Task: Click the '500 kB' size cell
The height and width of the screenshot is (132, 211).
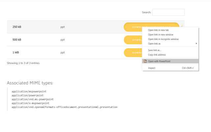Action: (x=17, y=40)
